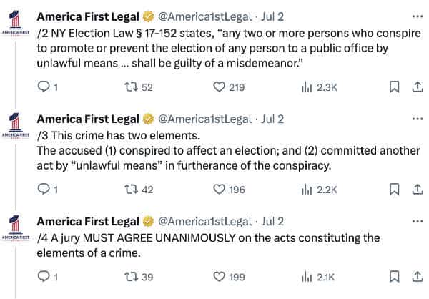The width and height of the screenshot is (429, 299).
Task: Open more options for the /4 tweet
Action: point(418,221)
